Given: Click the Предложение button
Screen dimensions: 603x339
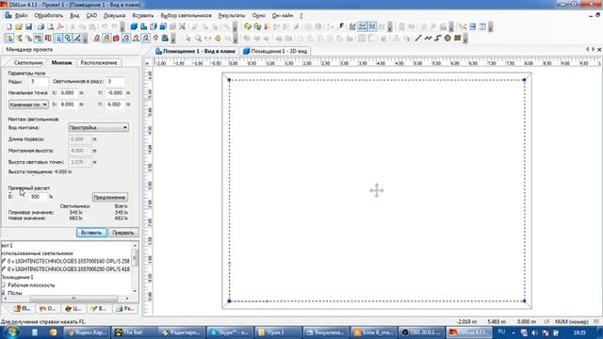Looking at the screenshot, I should 110,197.
